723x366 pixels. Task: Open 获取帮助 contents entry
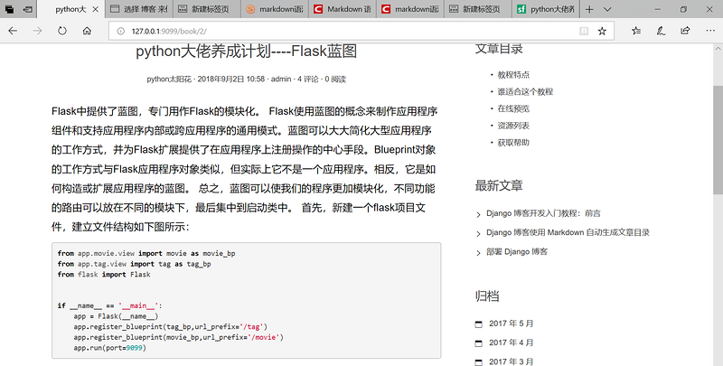tap(513, 143)
